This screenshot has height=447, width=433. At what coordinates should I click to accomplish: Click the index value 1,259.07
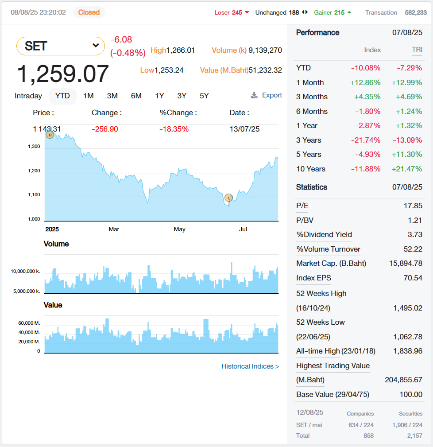(x=63, y=74)
